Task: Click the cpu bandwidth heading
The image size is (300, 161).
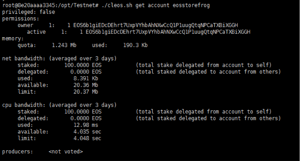Action: click(x=59, y=105)
